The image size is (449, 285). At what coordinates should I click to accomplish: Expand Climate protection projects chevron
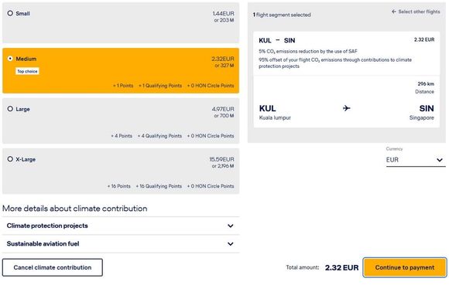coord(230,226)
